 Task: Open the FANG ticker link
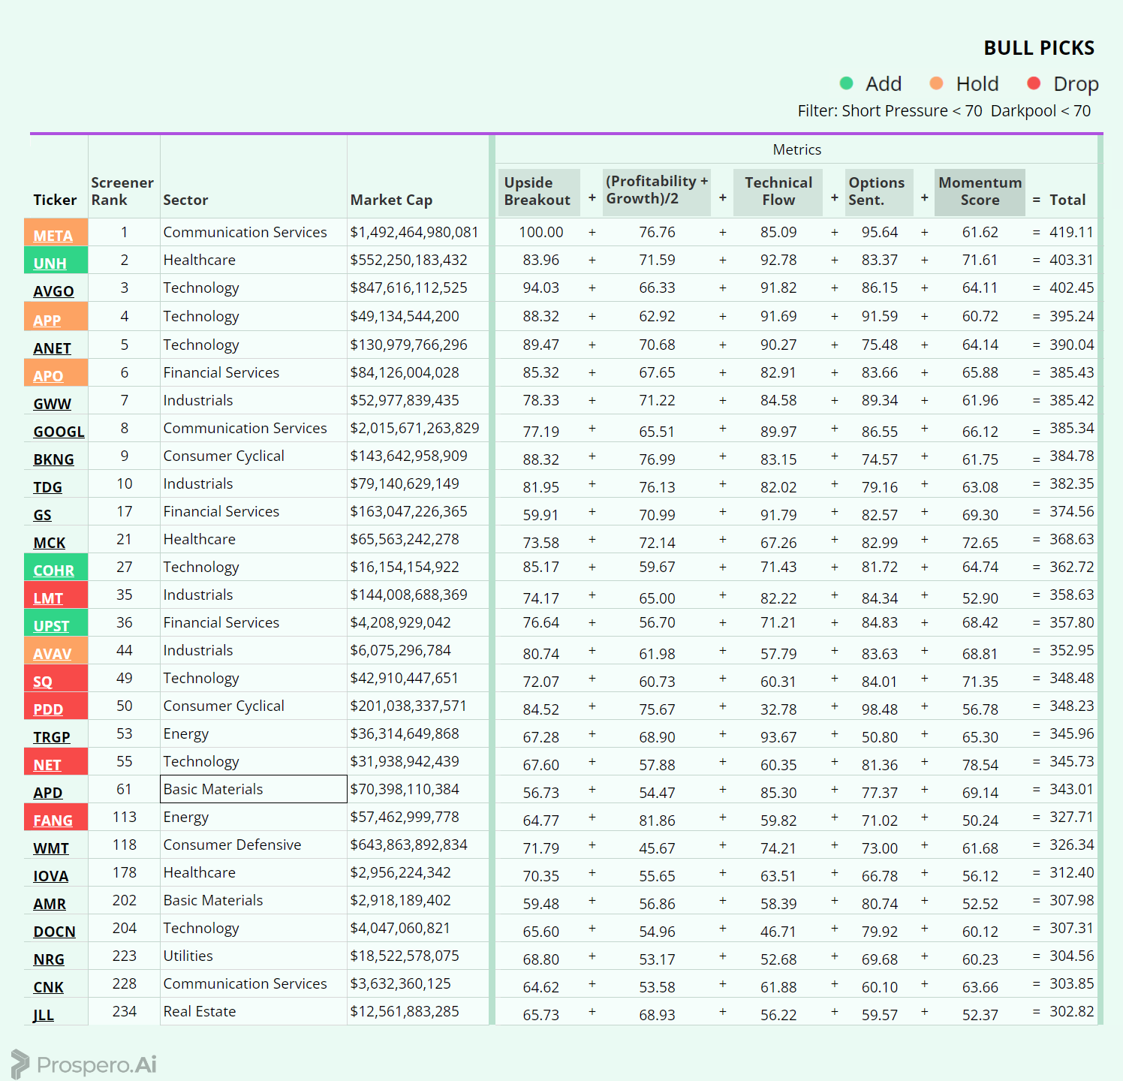point(53,821)
